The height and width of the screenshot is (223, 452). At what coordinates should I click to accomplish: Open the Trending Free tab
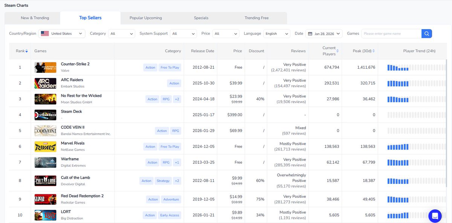click(x=257, y=18)
